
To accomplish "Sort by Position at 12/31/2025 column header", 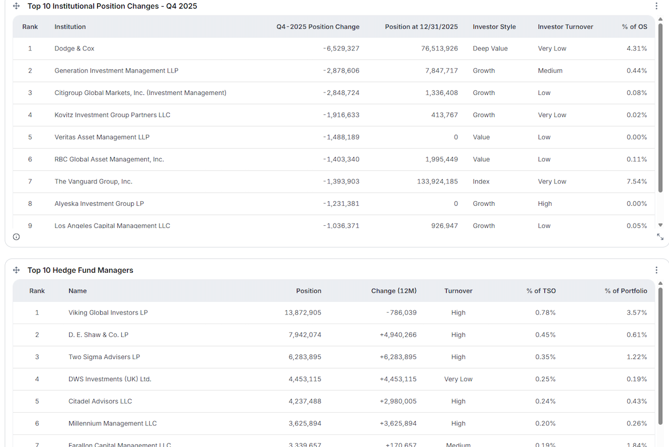I will click(421, 26).
